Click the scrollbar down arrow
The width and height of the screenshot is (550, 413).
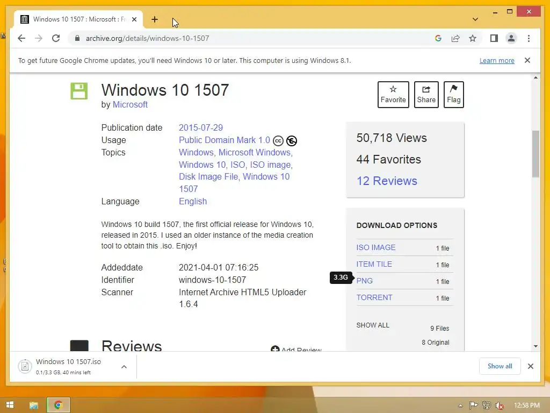pyautogui.click(x=535, y=346)
